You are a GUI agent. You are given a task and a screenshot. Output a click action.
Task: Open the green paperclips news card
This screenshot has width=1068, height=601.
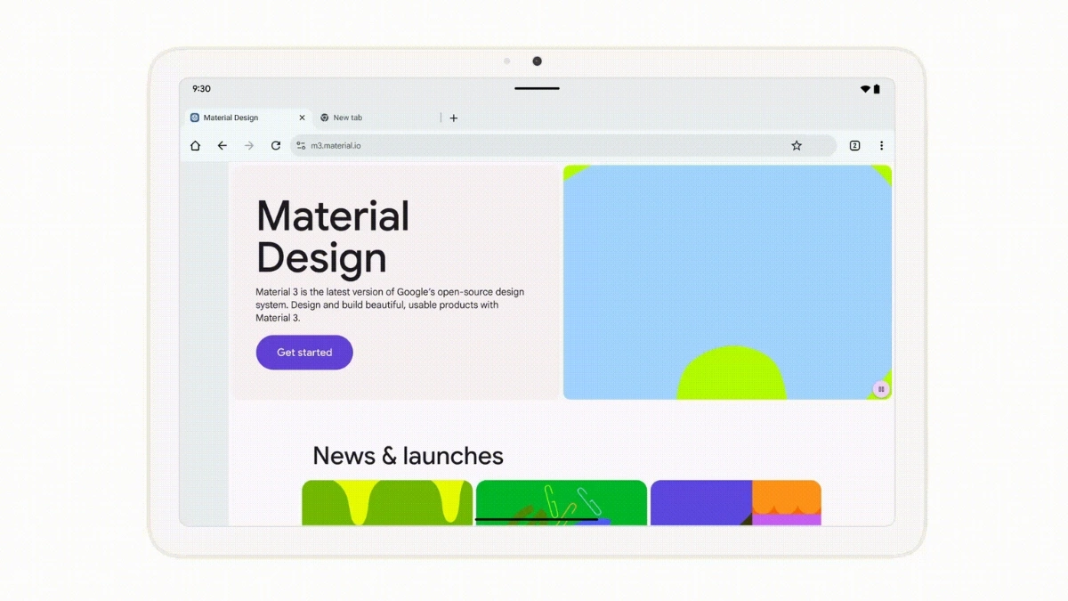coord(562,501)
